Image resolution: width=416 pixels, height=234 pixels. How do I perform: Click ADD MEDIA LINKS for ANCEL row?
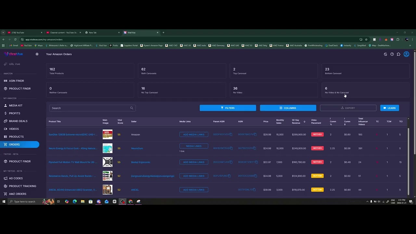194,190
